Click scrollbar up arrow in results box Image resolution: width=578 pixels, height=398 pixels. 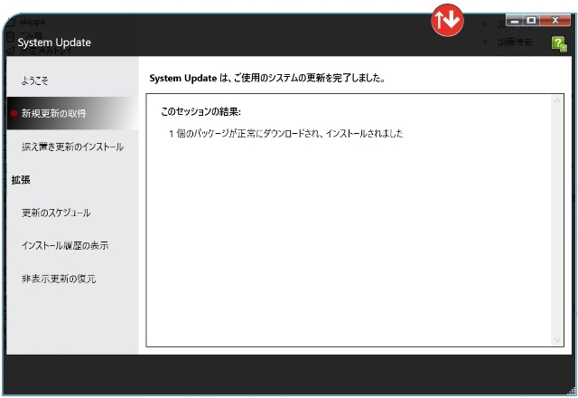(557, 100)
